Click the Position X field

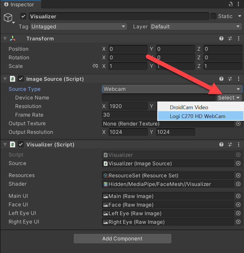(x=128, y=49)
